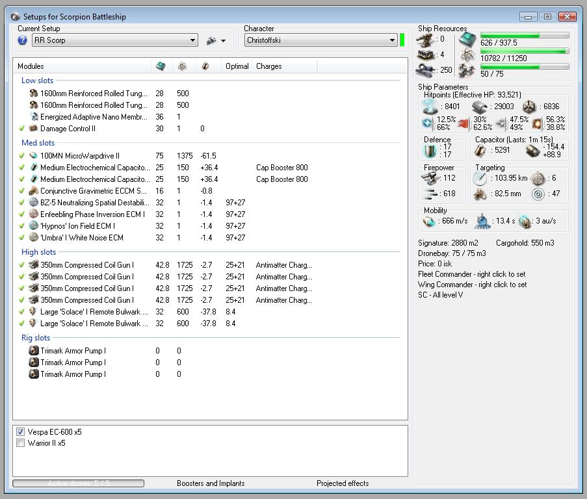
Task: Expand the ship icon menu arrow
Action: (223, 40)
